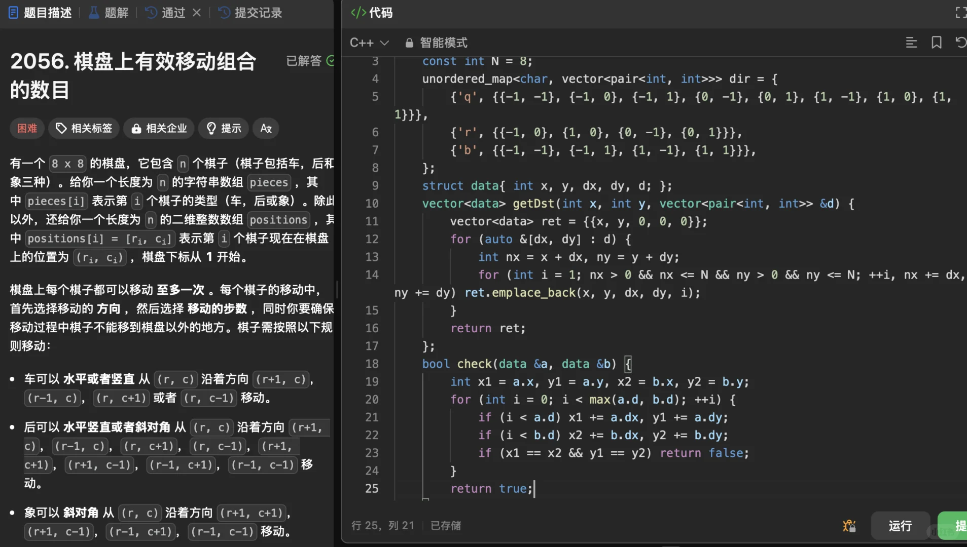Enter fullscreen for code panel
The height and width of the screenshot is (547, 967).
coord(960,12)
